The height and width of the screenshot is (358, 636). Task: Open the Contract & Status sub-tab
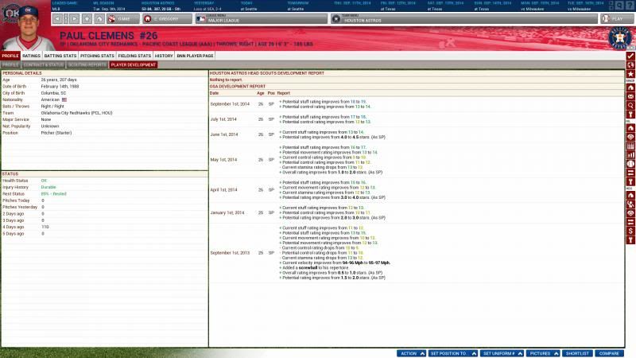44,64
